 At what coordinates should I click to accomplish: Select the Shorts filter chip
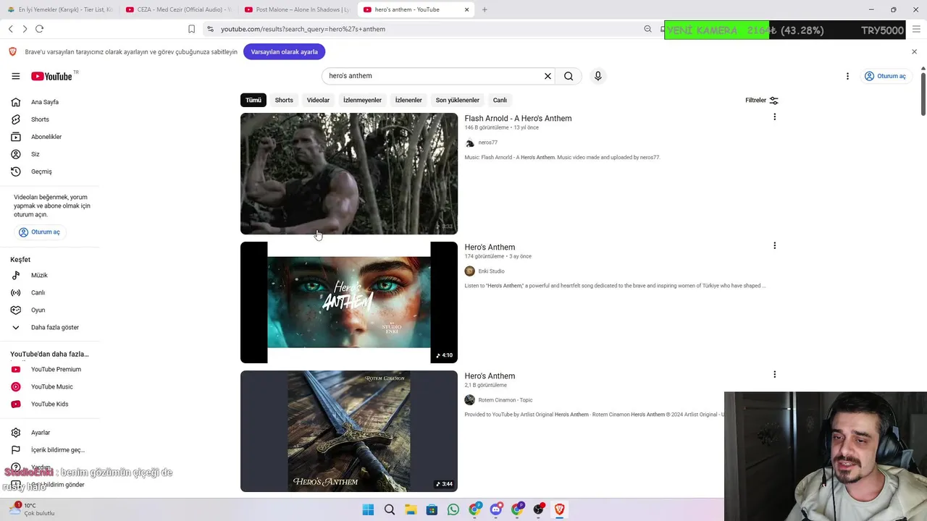pyautogui.click(x=284, y=100)
